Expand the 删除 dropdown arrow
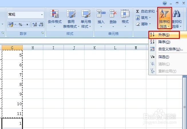The image size is (187, 129). (113, 27)
